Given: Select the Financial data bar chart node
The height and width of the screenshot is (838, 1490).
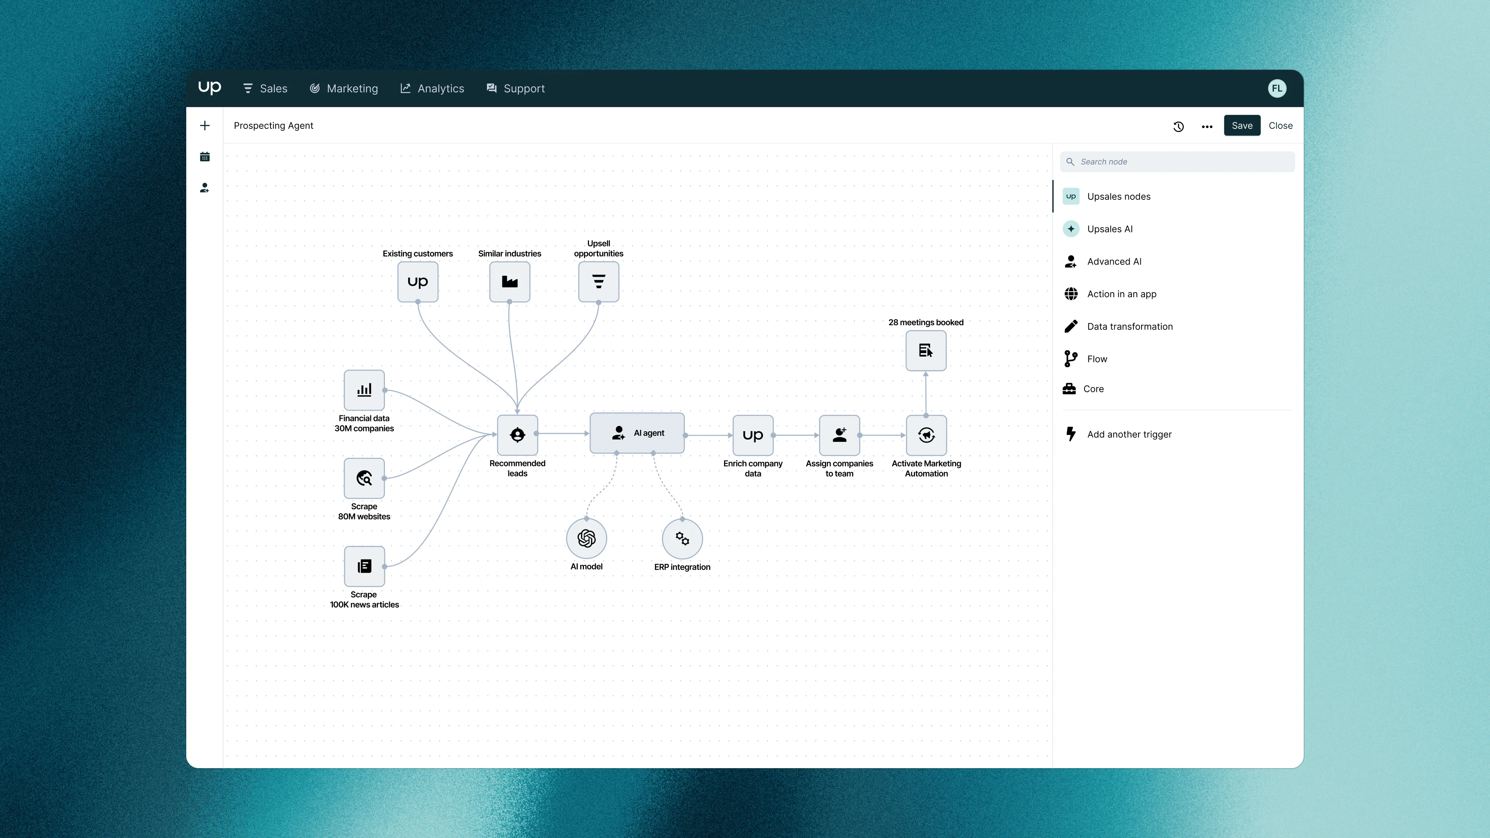Looking at the screenshot, I should coord(364,390).
